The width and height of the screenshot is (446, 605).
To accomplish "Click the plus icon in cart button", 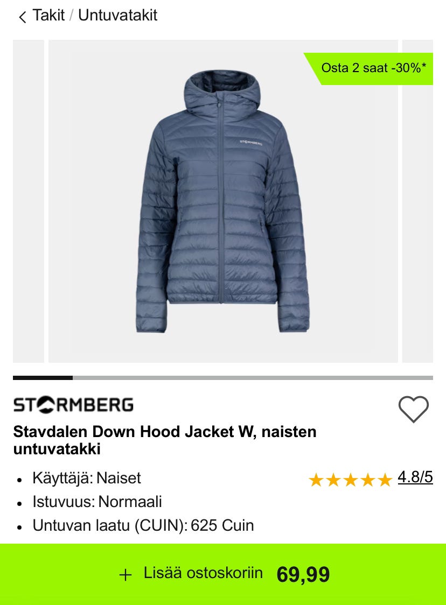I will click(x=125, y=575).
